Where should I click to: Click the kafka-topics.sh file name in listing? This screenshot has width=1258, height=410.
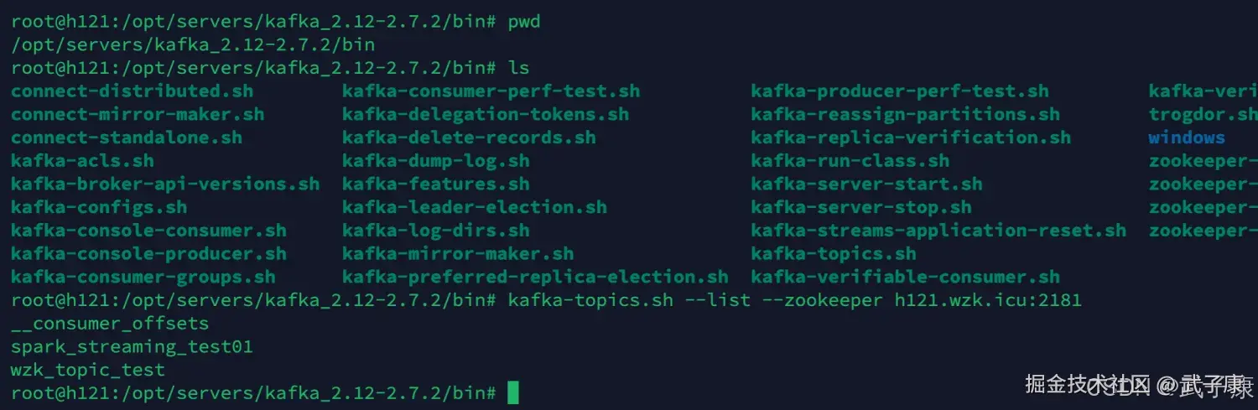(x=833, y=254)
